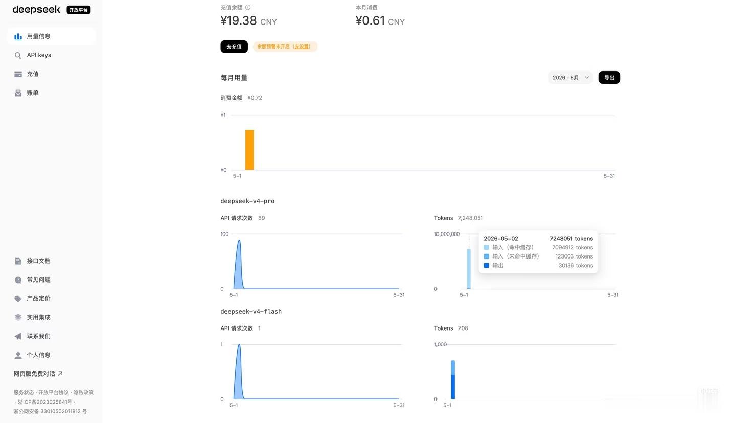Click the deepseek logo
This screenshot has width=736, height=423.
point(36,10)
